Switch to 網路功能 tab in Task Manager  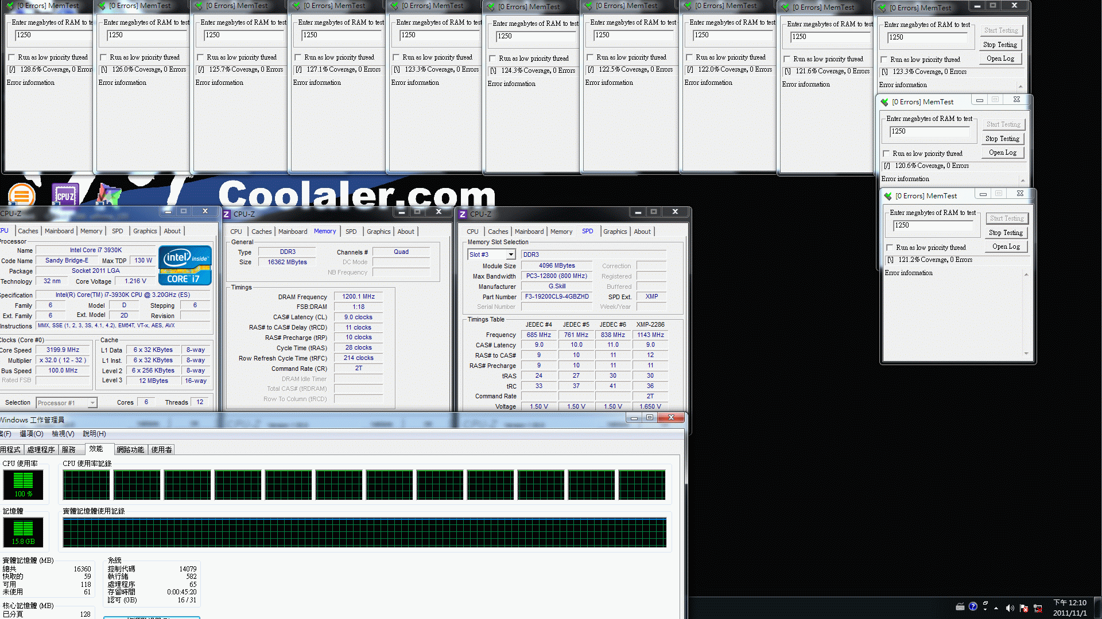131,450
